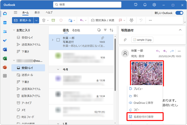Choose コピー in the context menu
Viewport: 187px width, 125px height.
[145, 110]
